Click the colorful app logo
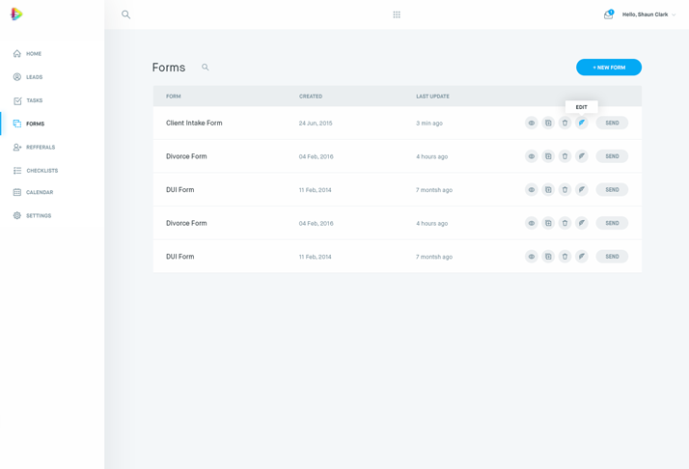The height and width of the screenshot is (469, 689). [16, 14]
